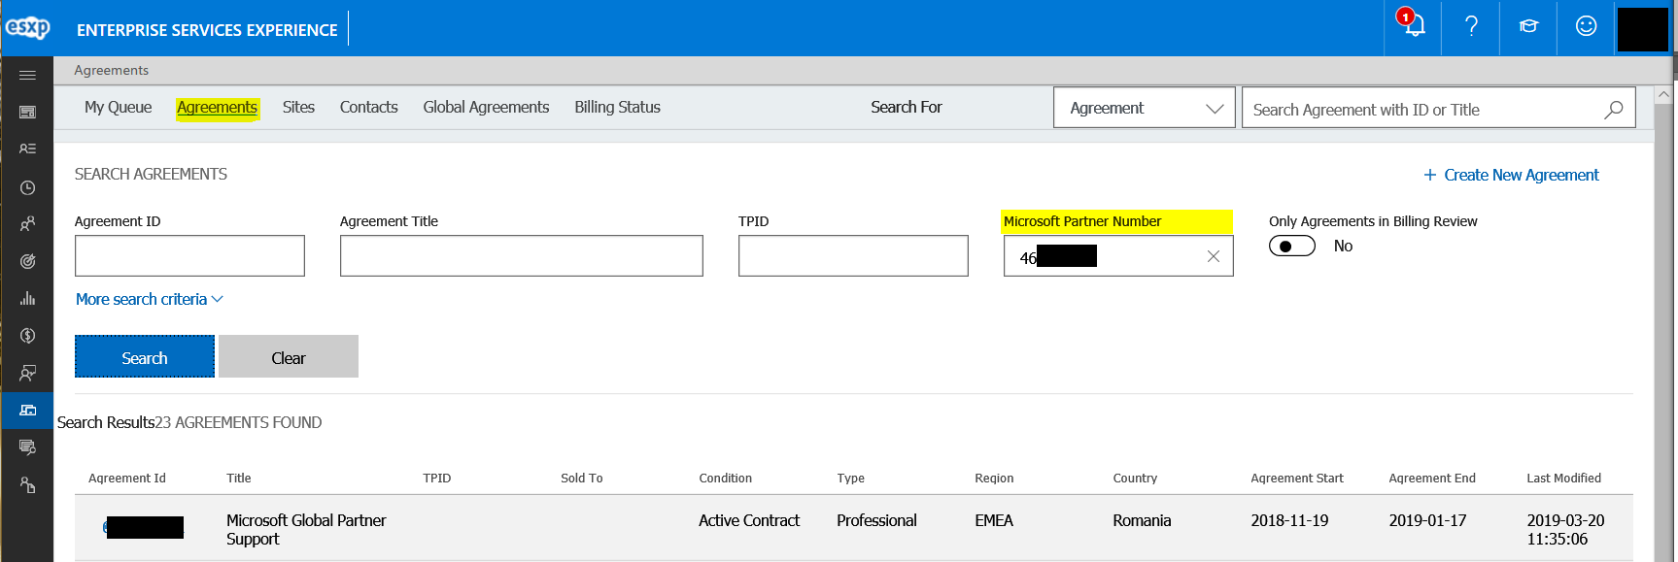Sort by the Country column header
The height and width of the screenshot is (562, 1678).
[1135, 478]
